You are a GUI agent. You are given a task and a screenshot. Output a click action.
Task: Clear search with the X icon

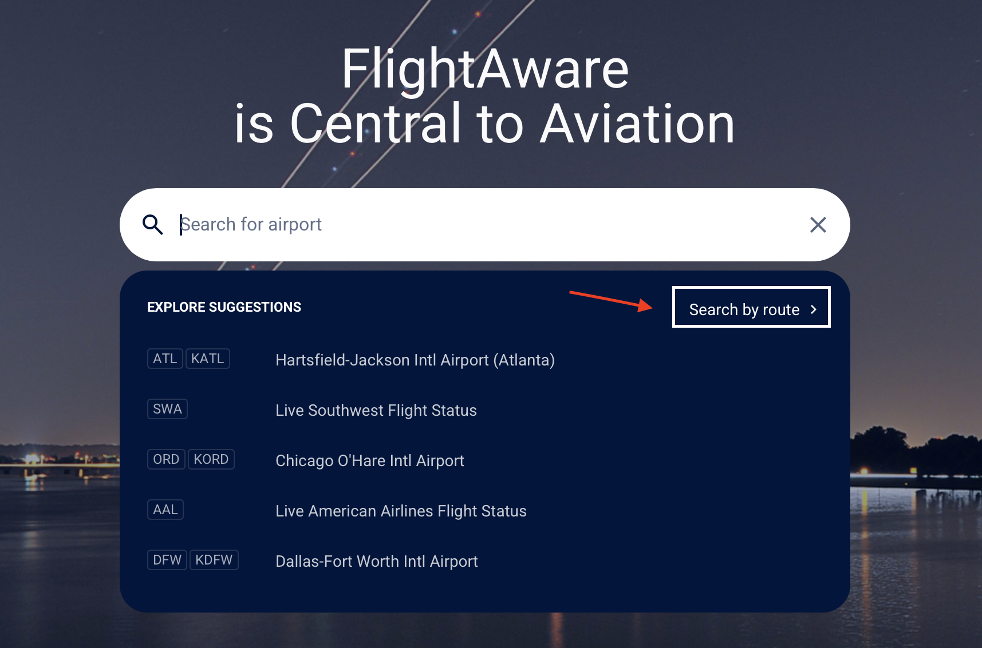click(x=818, y=225)
